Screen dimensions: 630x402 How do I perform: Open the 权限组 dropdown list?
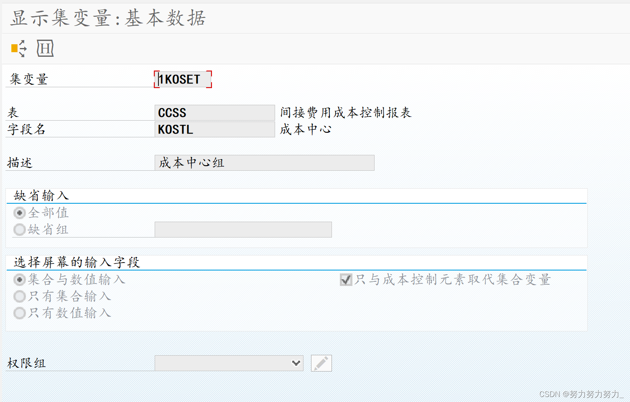[x=296, y=363]
